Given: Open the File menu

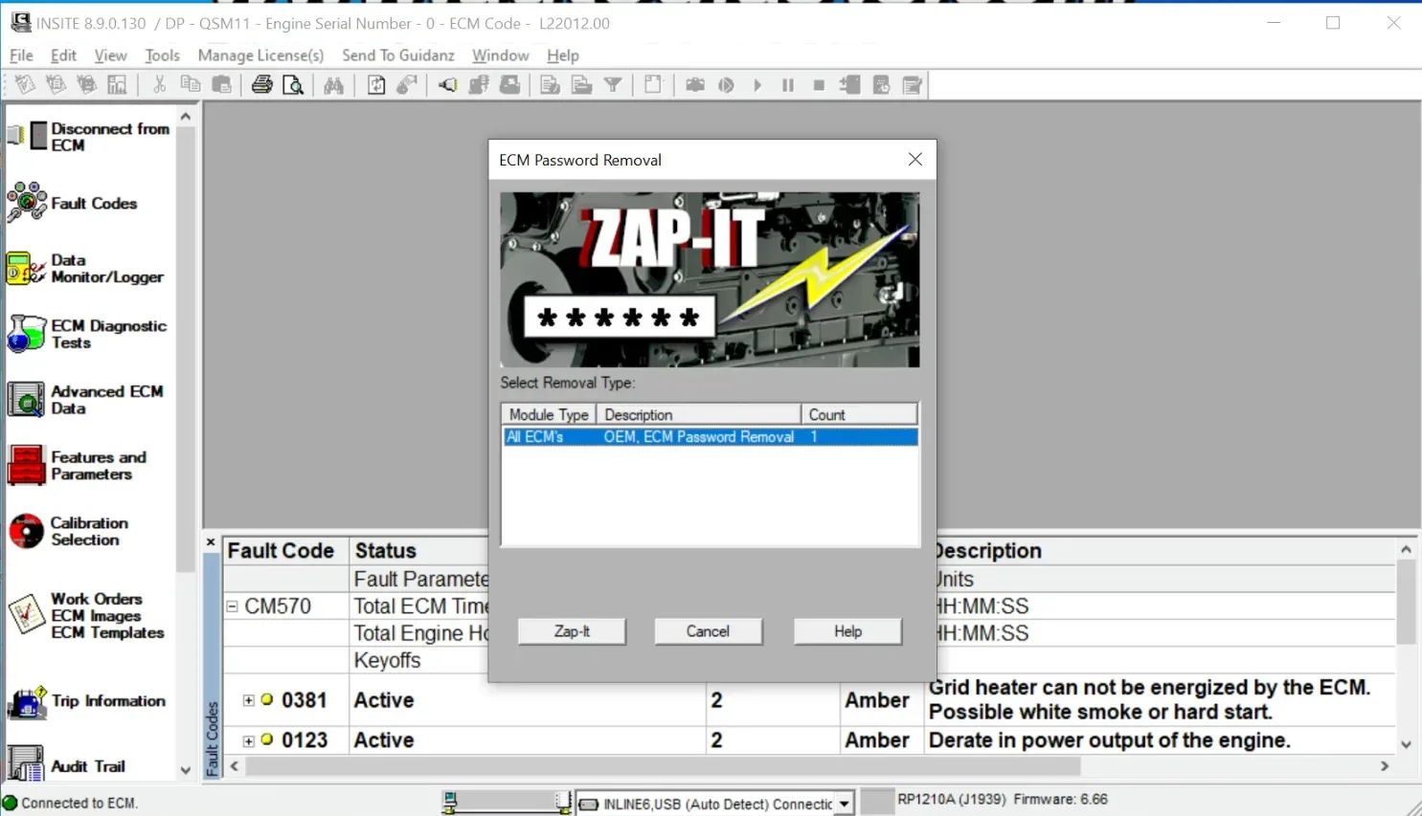Looking at the screenshot, I should (21, 55).
